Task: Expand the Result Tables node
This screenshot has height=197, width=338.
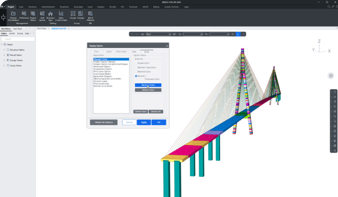Action: (4, 55)
